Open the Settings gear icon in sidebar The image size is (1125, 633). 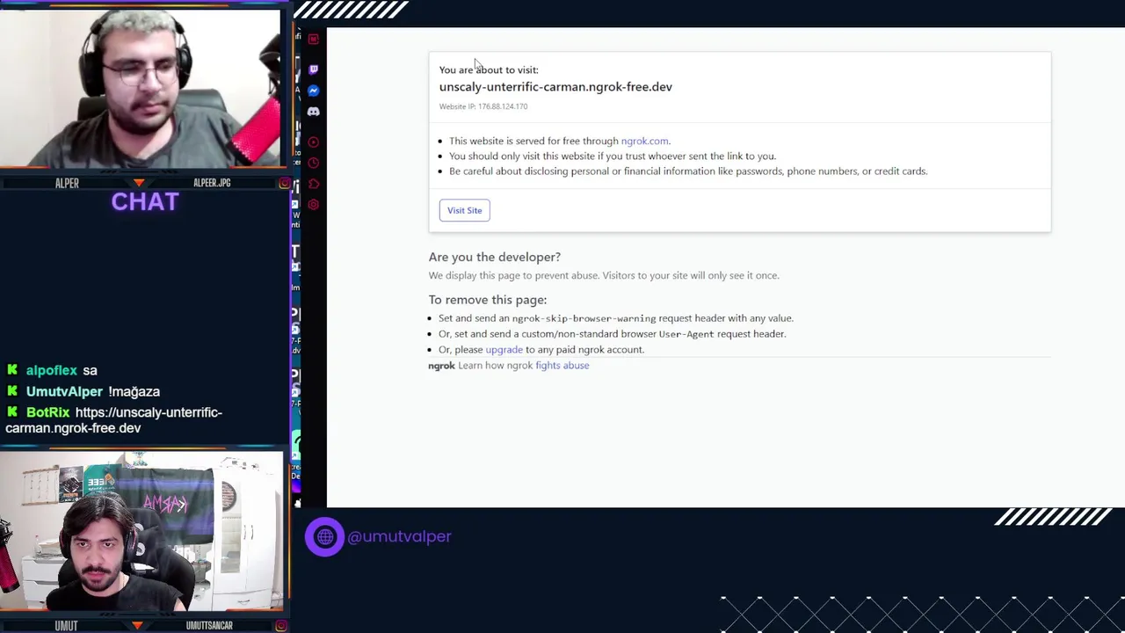(313, 205)
